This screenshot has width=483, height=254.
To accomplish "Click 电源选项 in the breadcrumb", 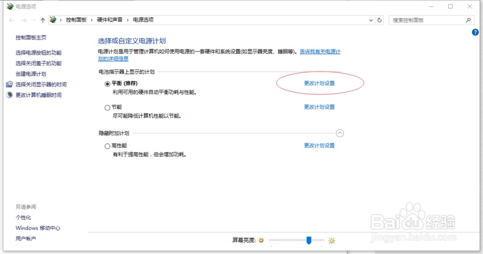I will pyautogui.click(x=143, y=20).
